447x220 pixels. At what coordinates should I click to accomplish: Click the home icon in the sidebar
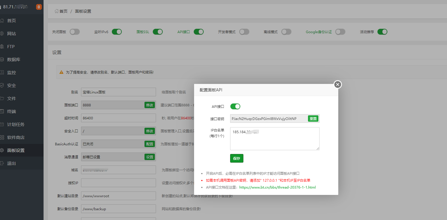tap(2, 20)
